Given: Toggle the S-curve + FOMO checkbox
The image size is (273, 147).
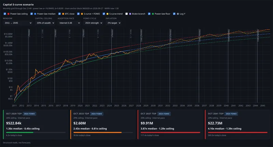Looking at the screenshot, I should click(x=78, y=14).
